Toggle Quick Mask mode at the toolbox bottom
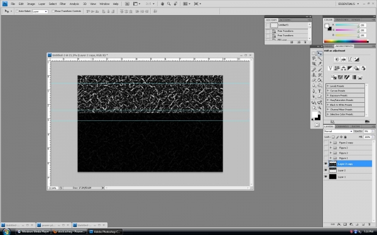 [317, 125]
